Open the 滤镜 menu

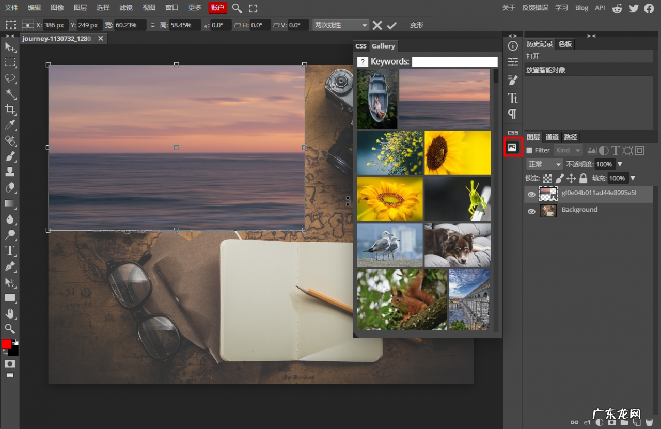tap(125, 8)
